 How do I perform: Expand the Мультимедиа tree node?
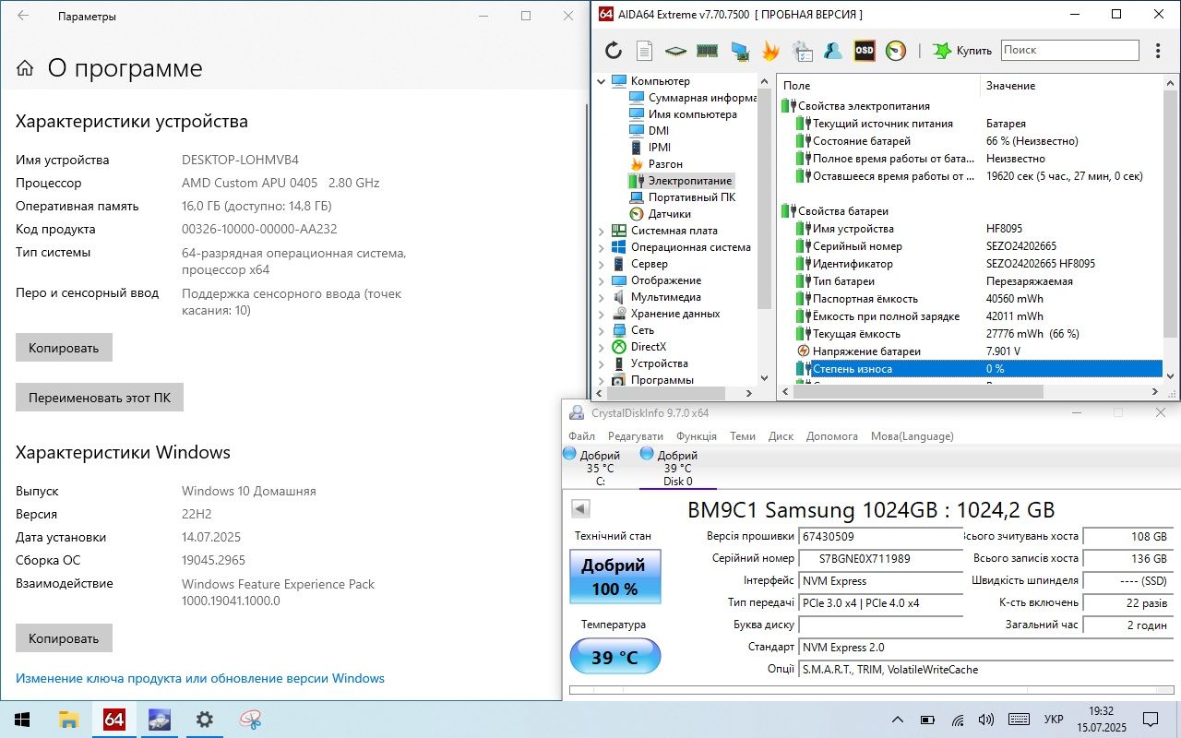coord(602,297)
